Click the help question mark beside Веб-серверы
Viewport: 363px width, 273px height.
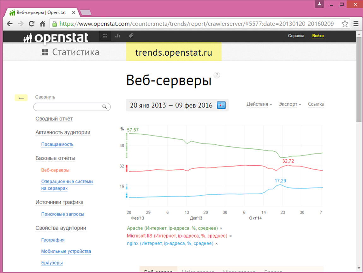coord(217,75)
